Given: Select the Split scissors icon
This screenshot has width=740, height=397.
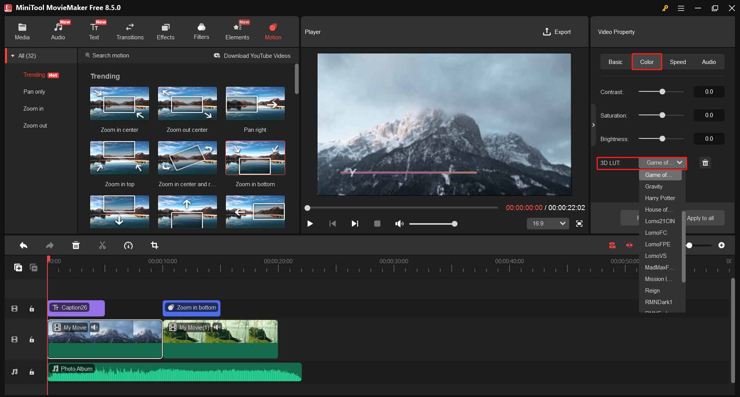Looking at the screenshot, I should (x=102, y=245).
